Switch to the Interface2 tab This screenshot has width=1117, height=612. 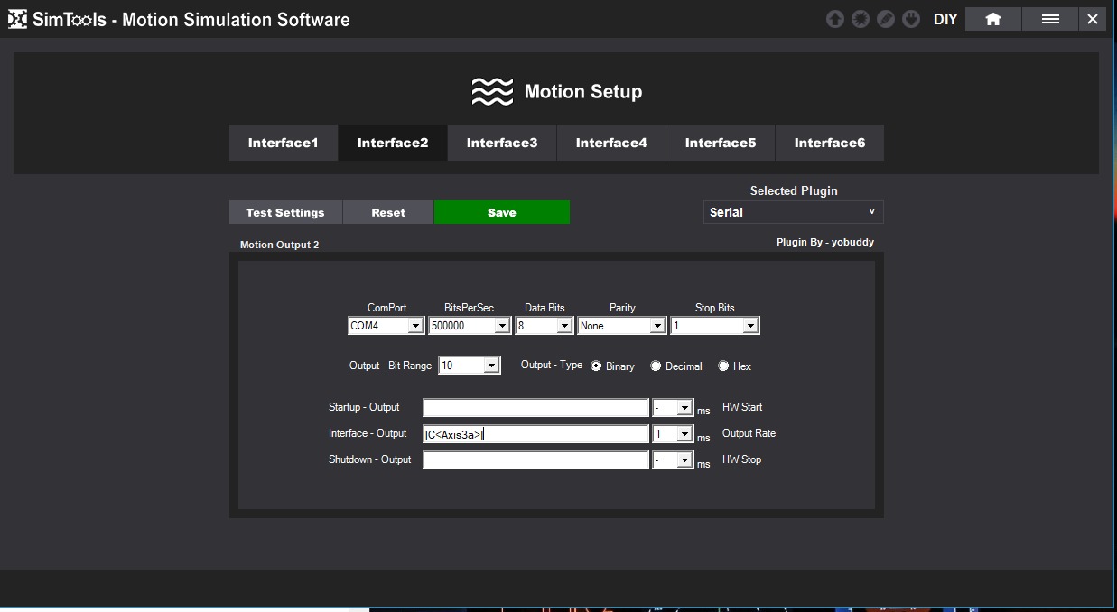pyautogui.click(x=393, y=143)
